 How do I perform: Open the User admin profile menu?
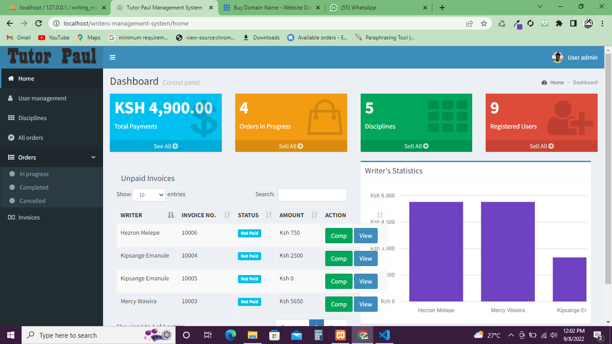tap(575, 57)
